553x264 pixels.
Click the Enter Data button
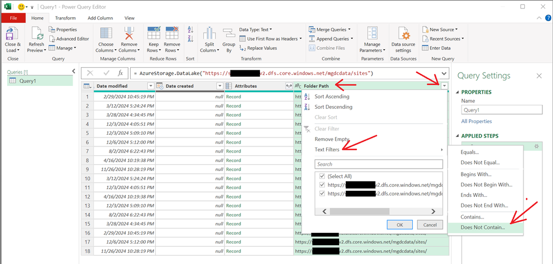pyautogui.click(x=436, y=48)
